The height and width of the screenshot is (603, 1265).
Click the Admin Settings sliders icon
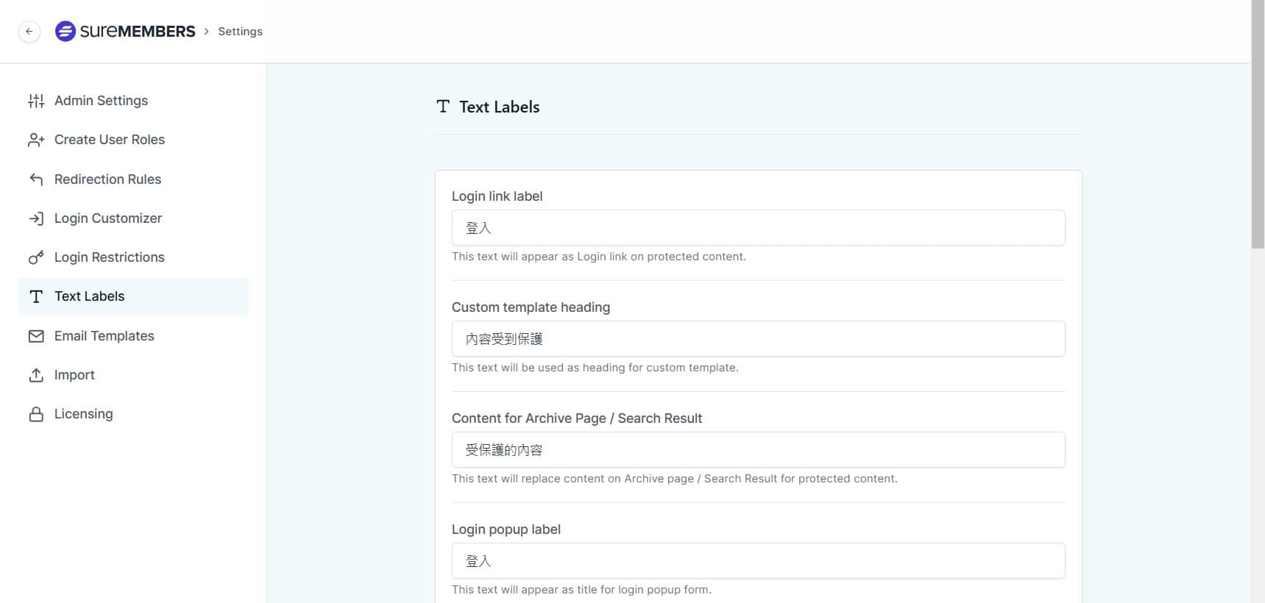coord(36,101)
